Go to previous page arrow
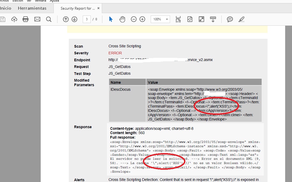 click(66, 19)
